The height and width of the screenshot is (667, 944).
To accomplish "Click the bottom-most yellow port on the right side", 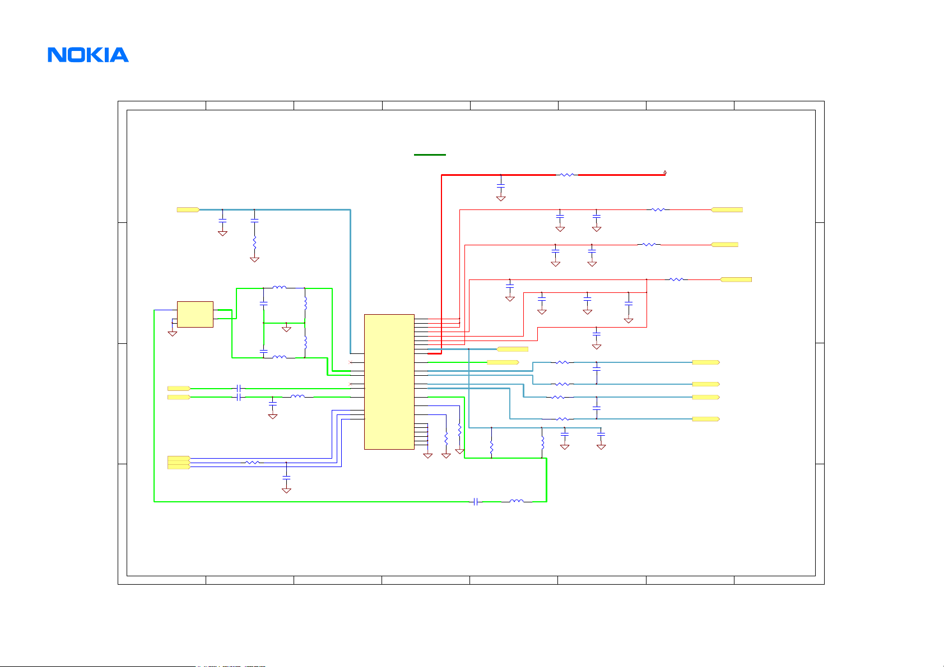I will (706, 419).
